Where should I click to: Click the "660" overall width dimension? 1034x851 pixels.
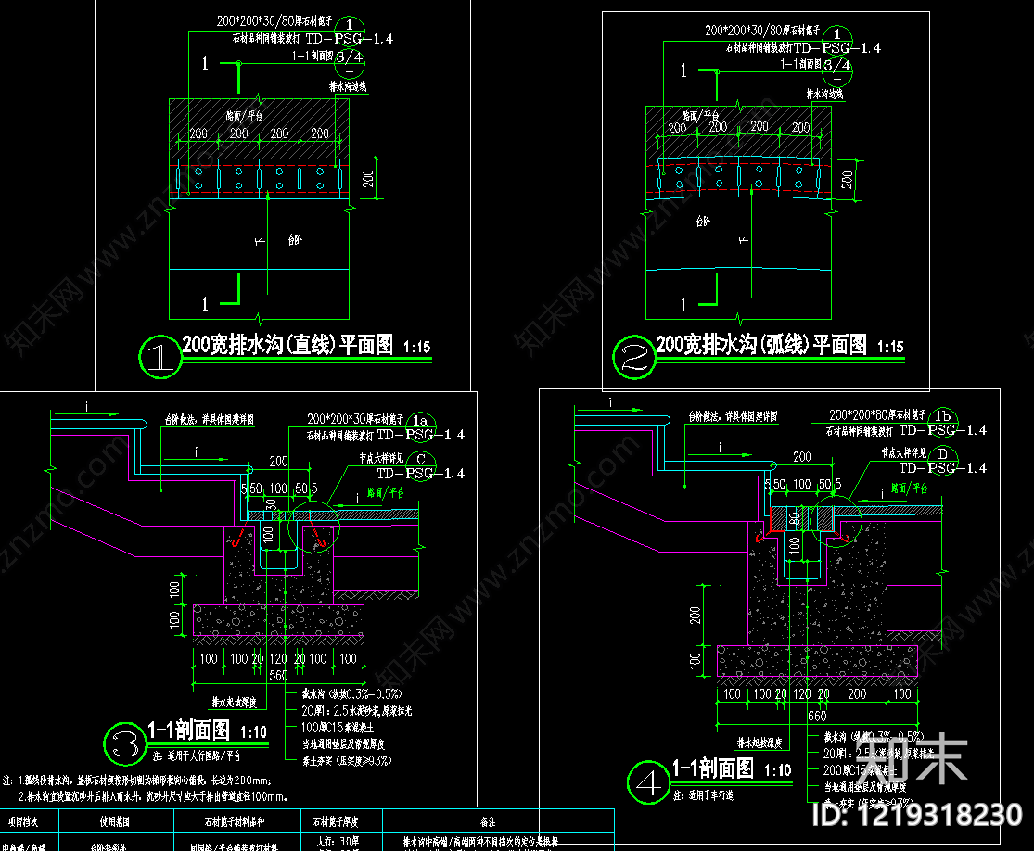[x=817, y=717]
